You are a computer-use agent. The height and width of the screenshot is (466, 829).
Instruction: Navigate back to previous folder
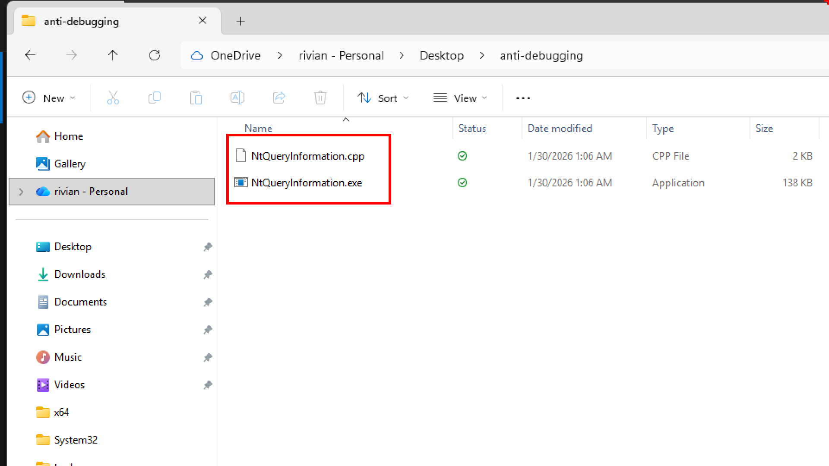click(x=30, y=55)
